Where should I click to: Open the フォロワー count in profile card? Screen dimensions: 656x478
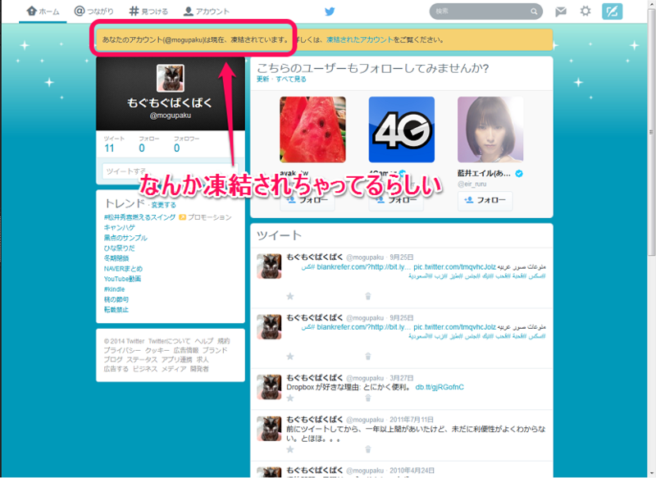tap(176, 148)
